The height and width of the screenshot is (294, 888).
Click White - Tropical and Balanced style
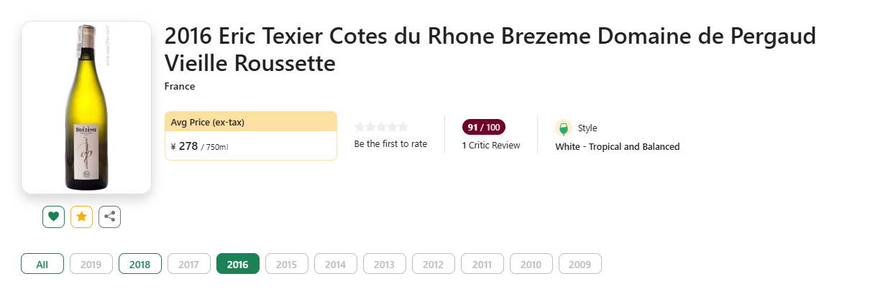pos(618,147)
